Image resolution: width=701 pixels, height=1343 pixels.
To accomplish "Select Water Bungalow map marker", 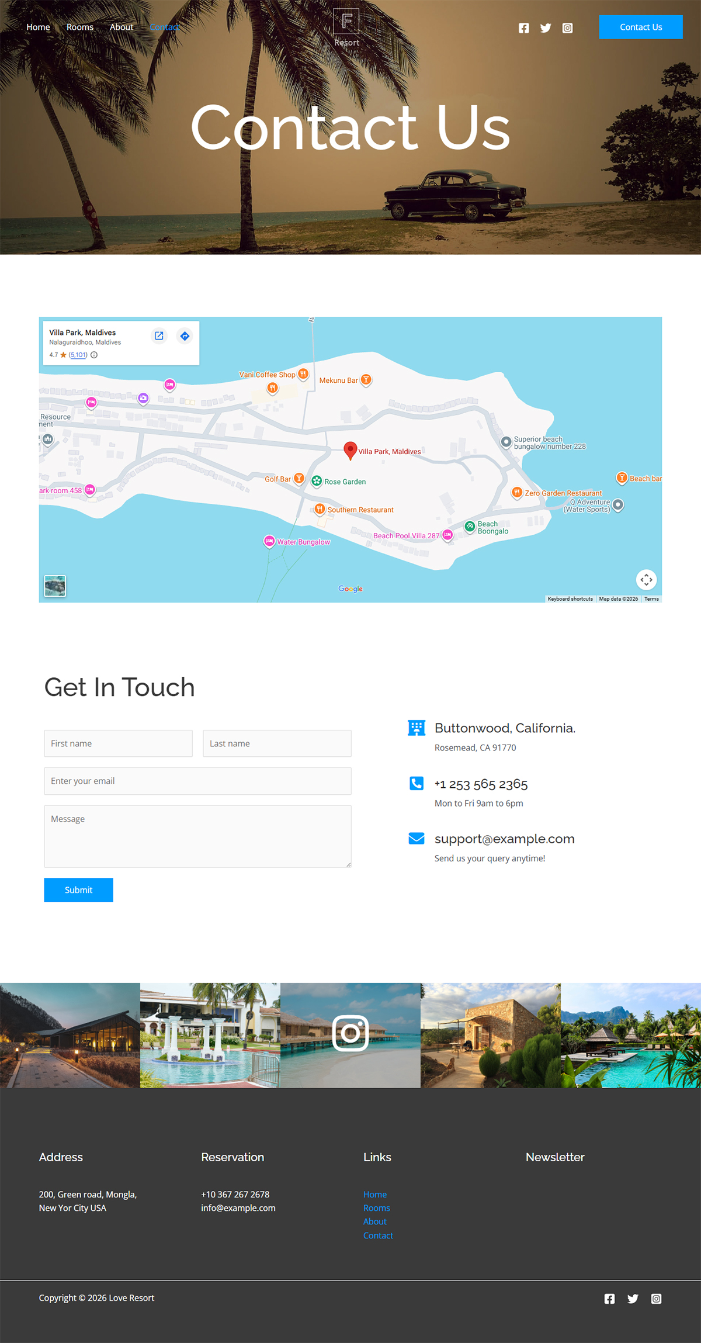I will (269, 541).
